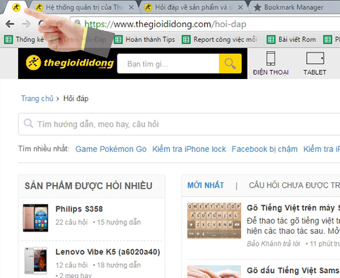This screenshot has height=278, width=340.
Task: Open Kiểm tra iPhone lock link
Action: pos(189,149)
